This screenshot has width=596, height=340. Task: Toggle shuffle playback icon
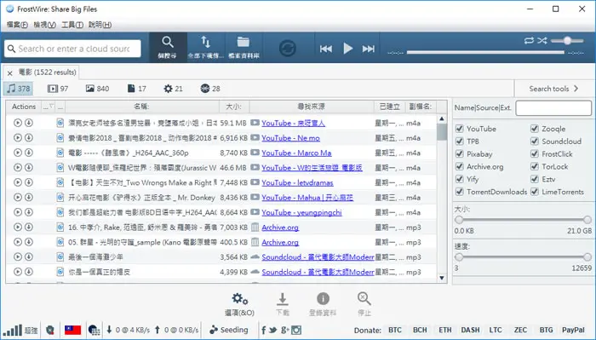pyautogui.click(x=542, y=40)
